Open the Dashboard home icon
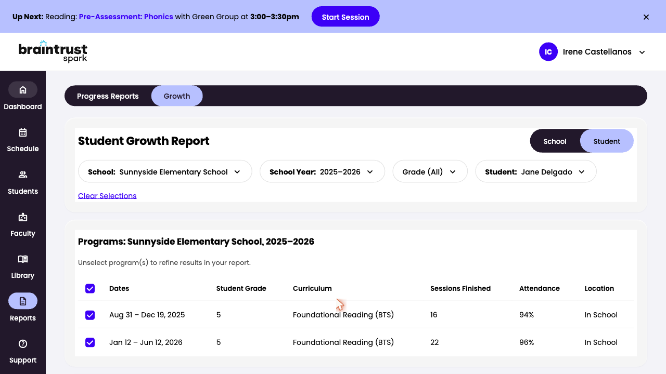The height and width of the screenshot is (374, 666). pyautogui.click(x=23, y=90)
